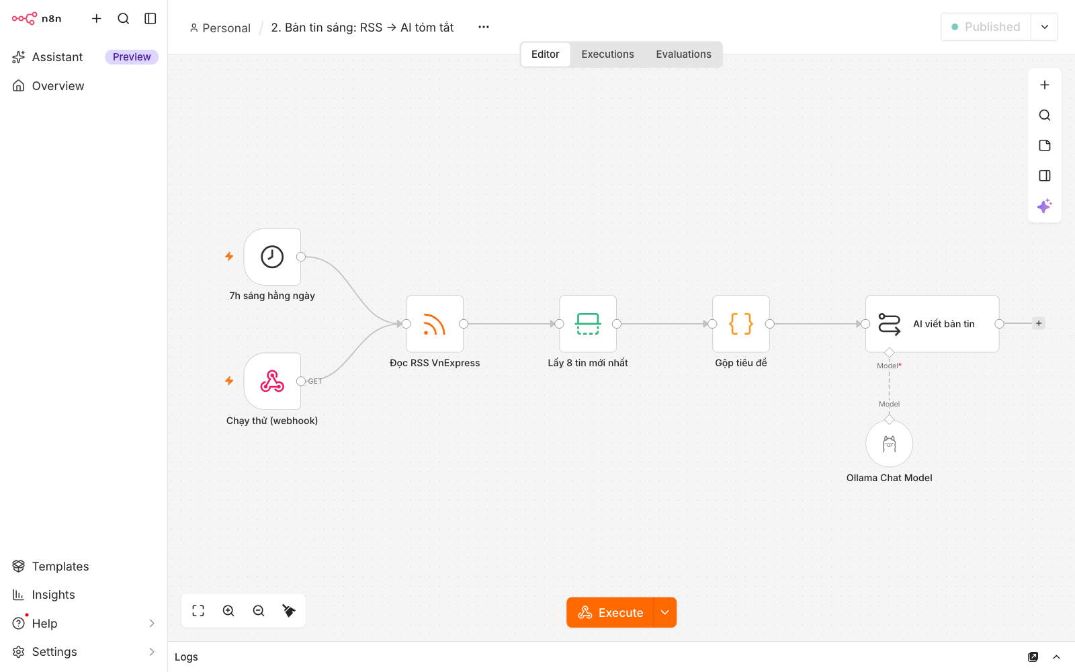1075x672 pixels.
Task: Pop out the Logs panel
Action: tap(1033, 657)
